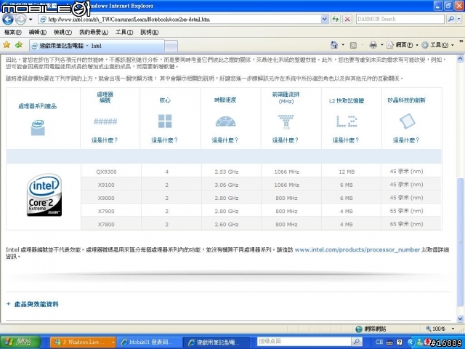This screenshot has width=465, height=349.
Task: Click the Windows 開始 Start button
Action: point(20,342)
